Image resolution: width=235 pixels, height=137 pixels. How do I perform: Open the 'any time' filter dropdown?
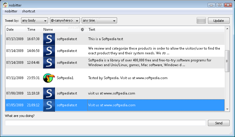[99, 20]
